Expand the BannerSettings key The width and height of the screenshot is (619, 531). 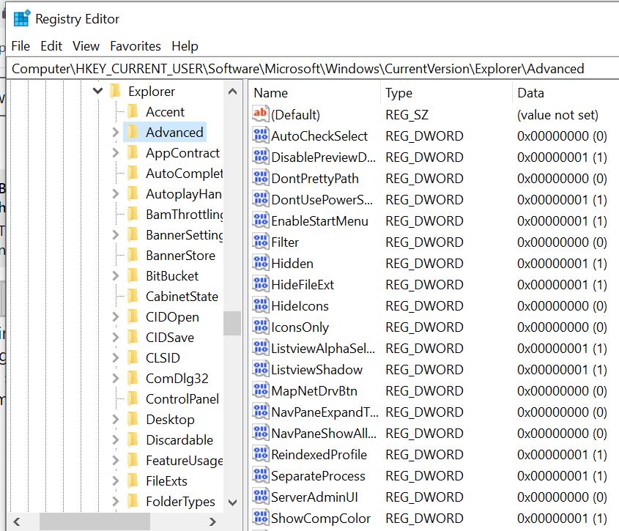click(x=115, y=235)
